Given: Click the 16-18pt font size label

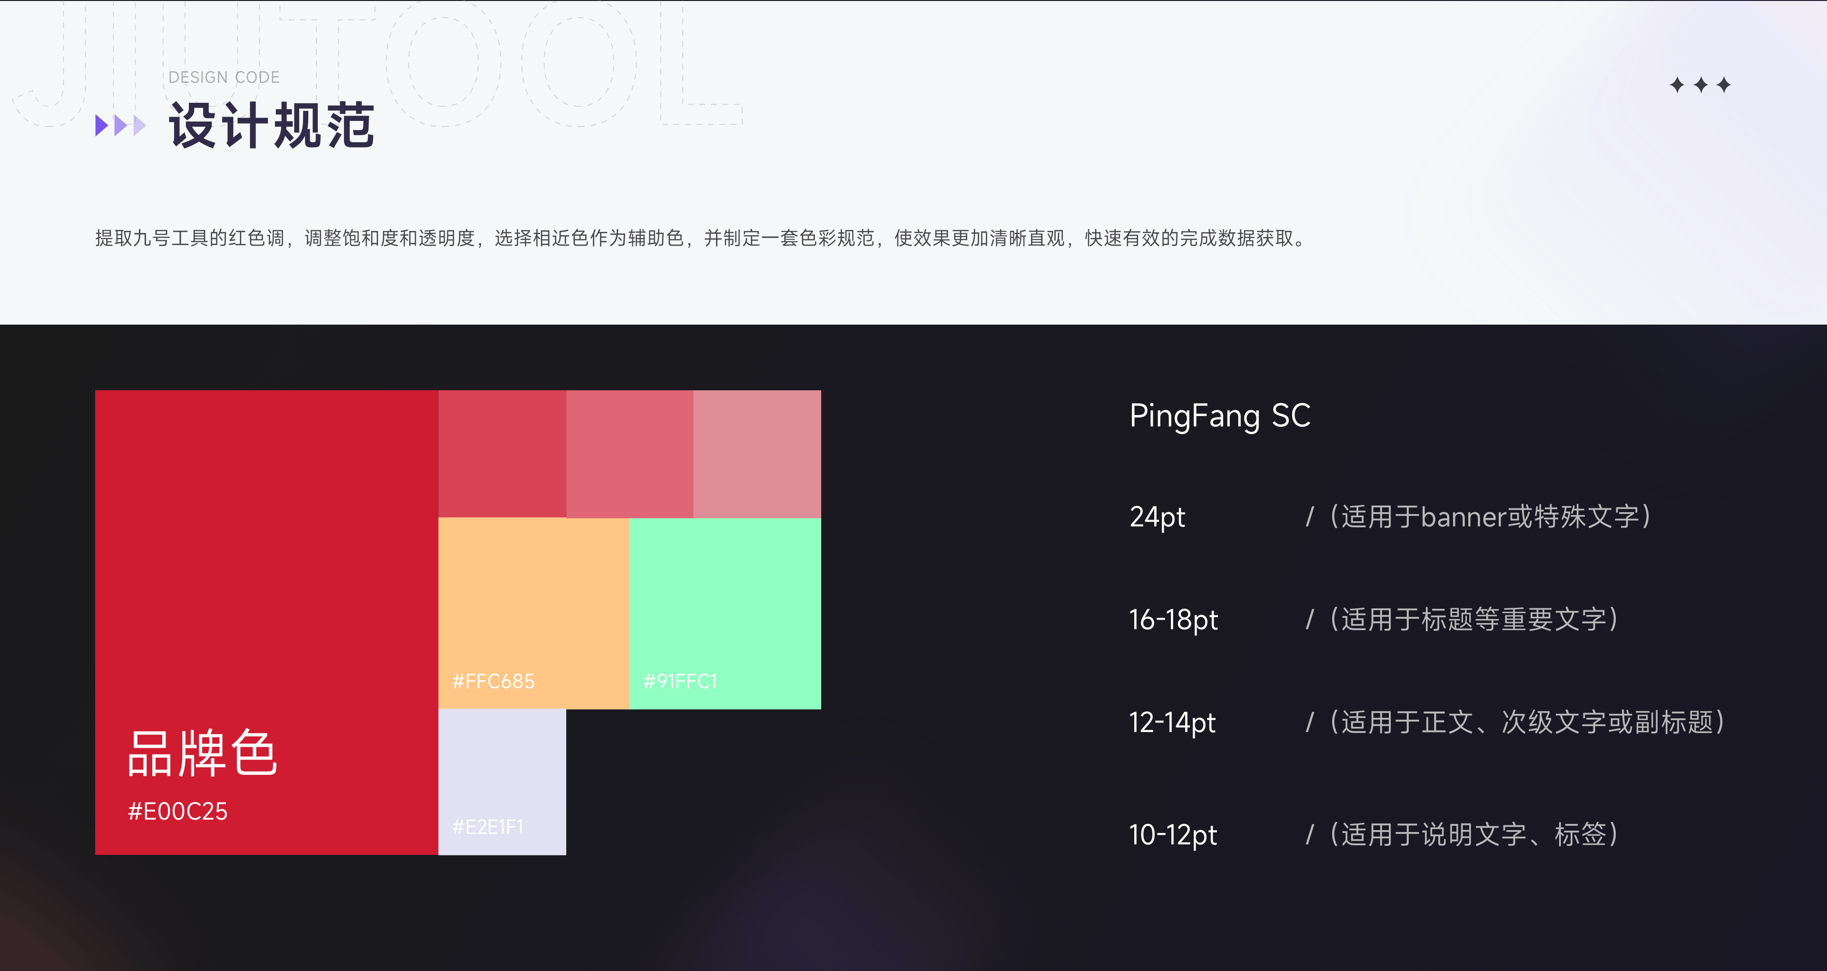Looking at the screenshot, I should [x=1173, y=620].
